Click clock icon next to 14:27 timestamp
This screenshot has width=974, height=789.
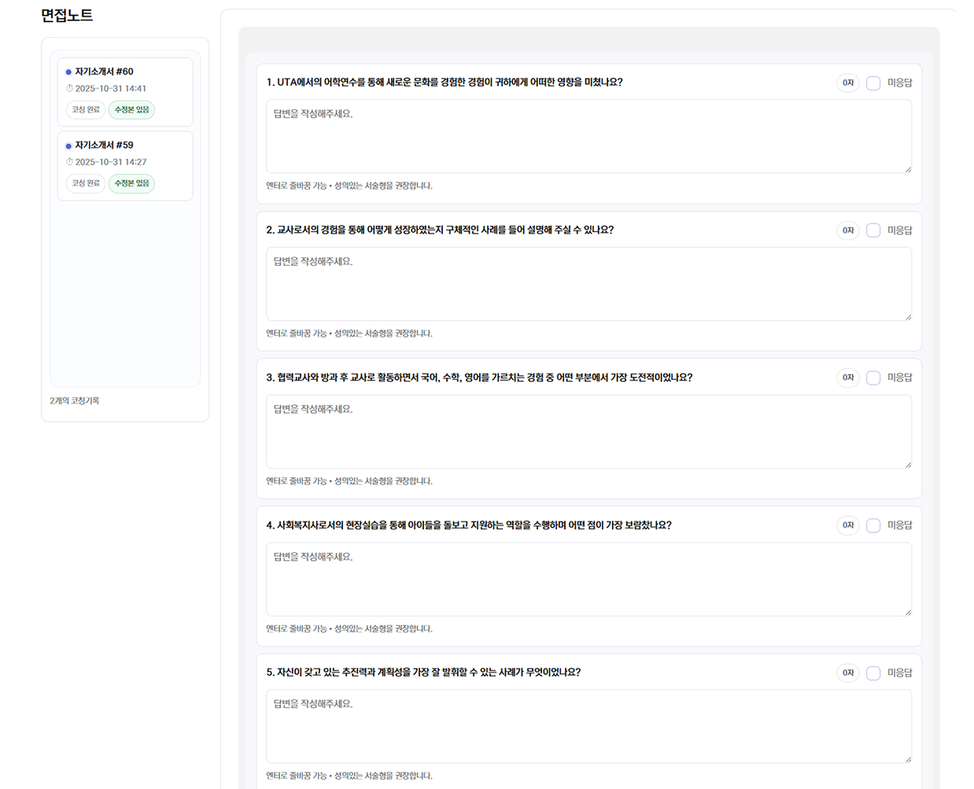69,162
